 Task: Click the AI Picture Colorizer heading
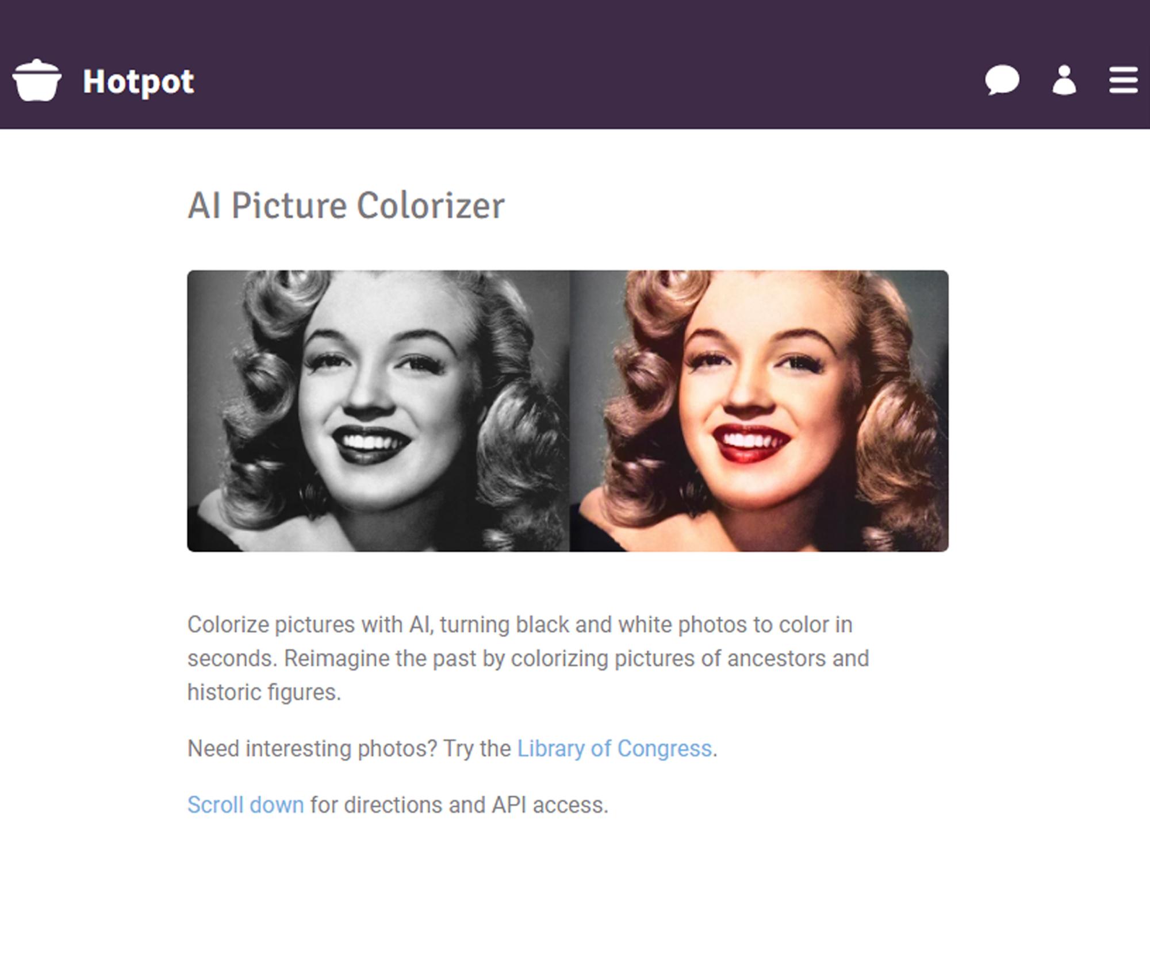pyautogui.click(x=346, y=206)
